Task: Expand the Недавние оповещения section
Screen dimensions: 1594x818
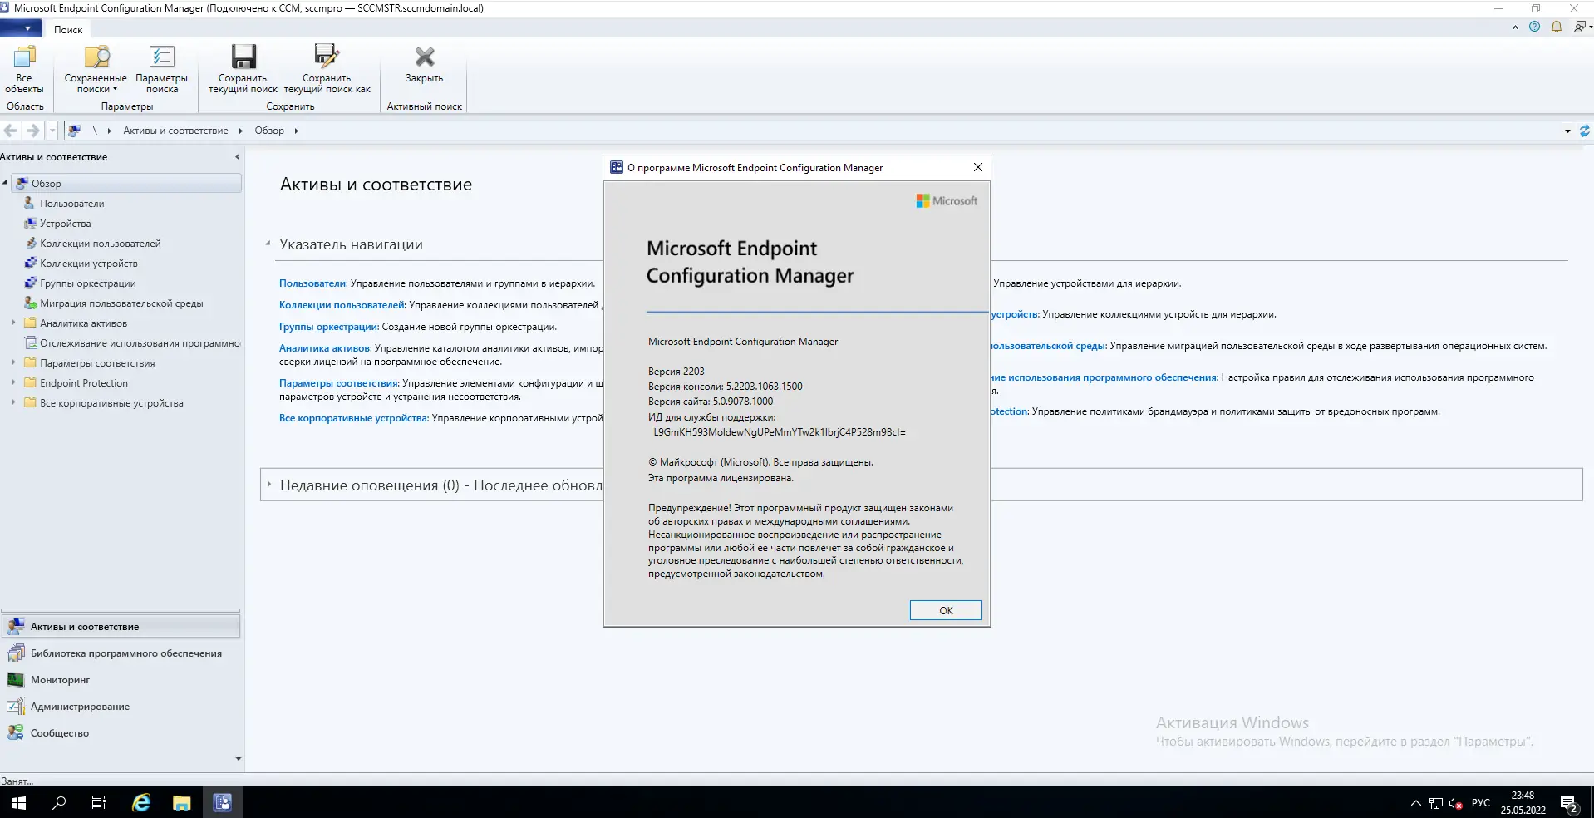Action: [269, 485]
